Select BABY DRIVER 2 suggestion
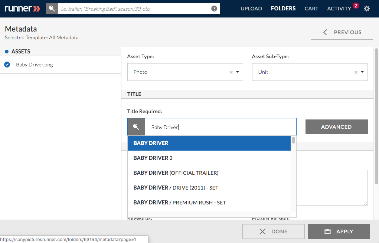 [x=209, y=158]
